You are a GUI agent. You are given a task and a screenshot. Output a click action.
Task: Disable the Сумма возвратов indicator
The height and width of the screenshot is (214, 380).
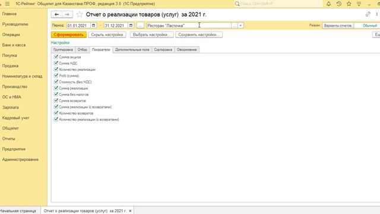(56, 100)
